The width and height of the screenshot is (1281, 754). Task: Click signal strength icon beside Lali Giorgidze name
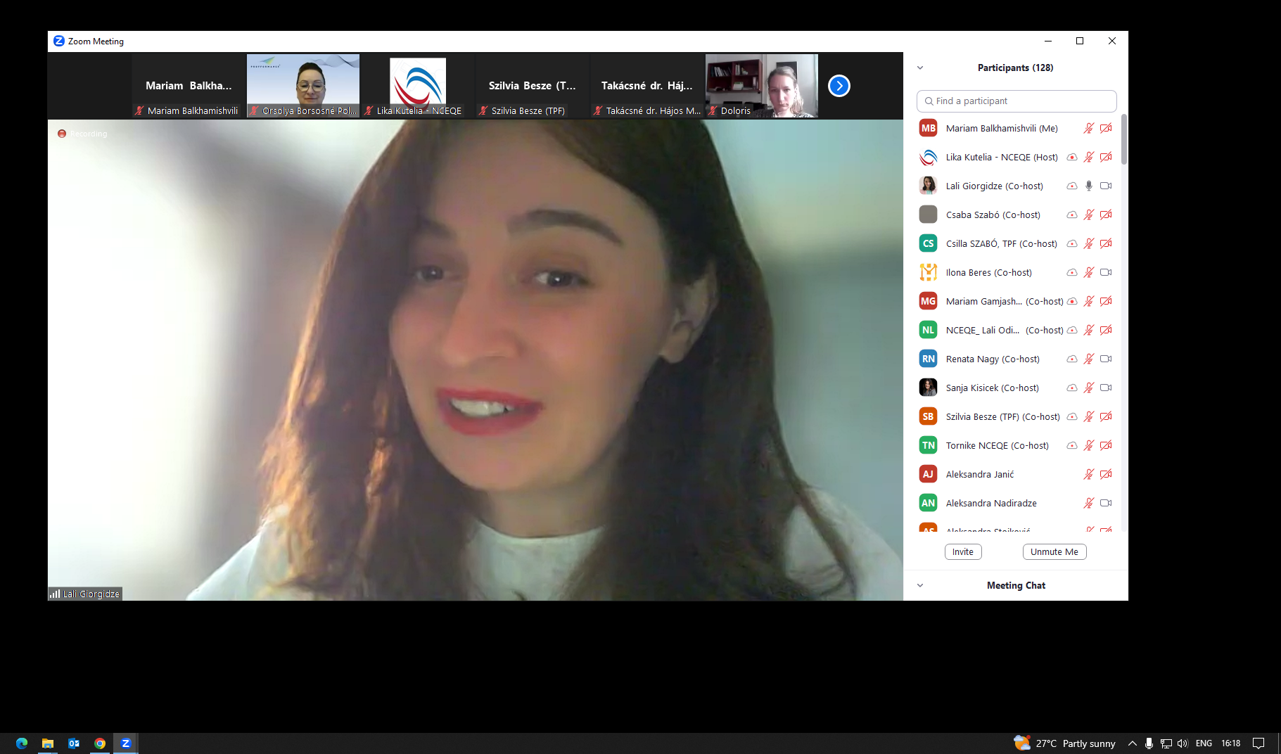[x=55, y=594]
